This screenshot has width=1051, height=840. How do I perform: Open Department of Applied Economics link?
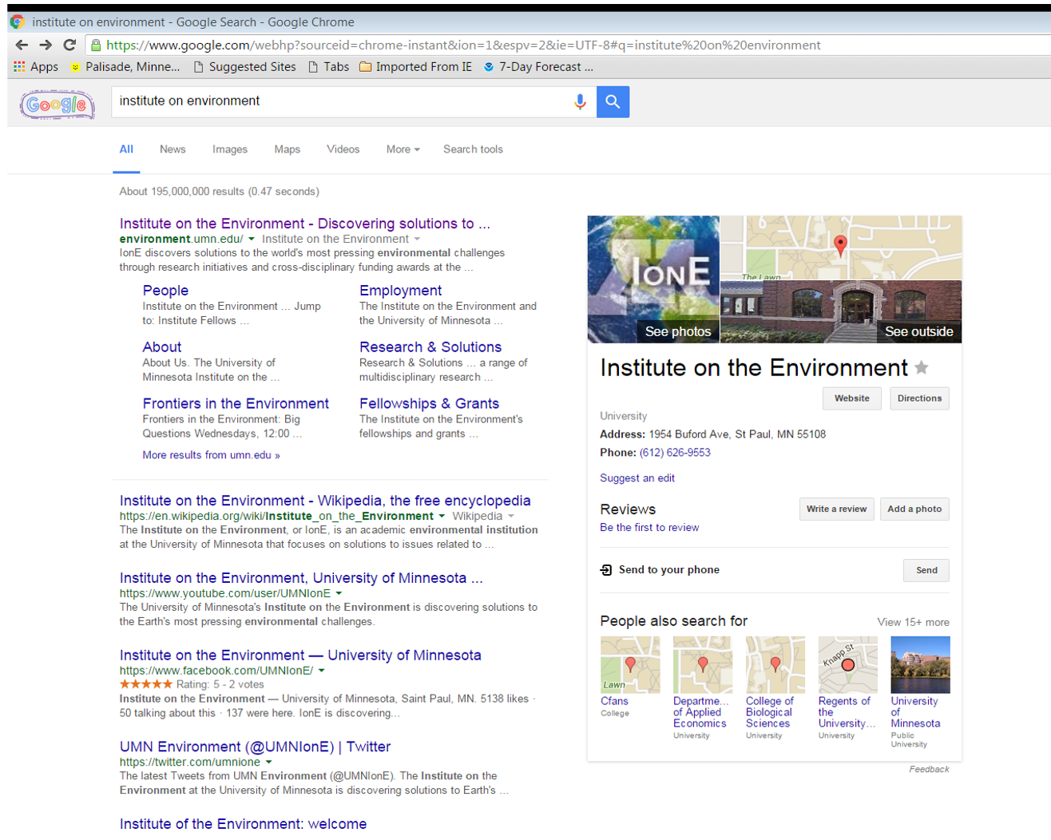[x=700, y=712]
